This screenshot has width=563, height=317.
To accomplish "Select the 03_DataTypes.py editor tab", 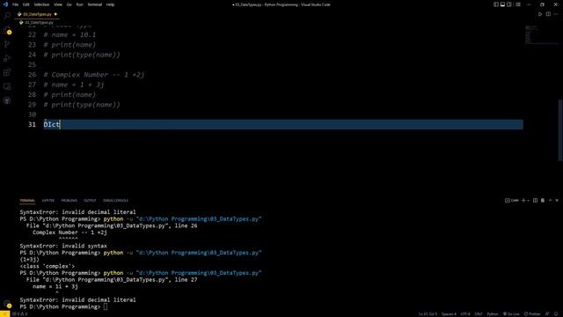I will coord(37,14).
